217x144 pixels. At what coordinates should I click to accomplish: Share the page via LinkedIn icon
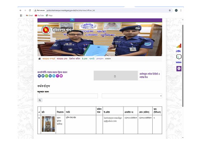coord(50,76)
